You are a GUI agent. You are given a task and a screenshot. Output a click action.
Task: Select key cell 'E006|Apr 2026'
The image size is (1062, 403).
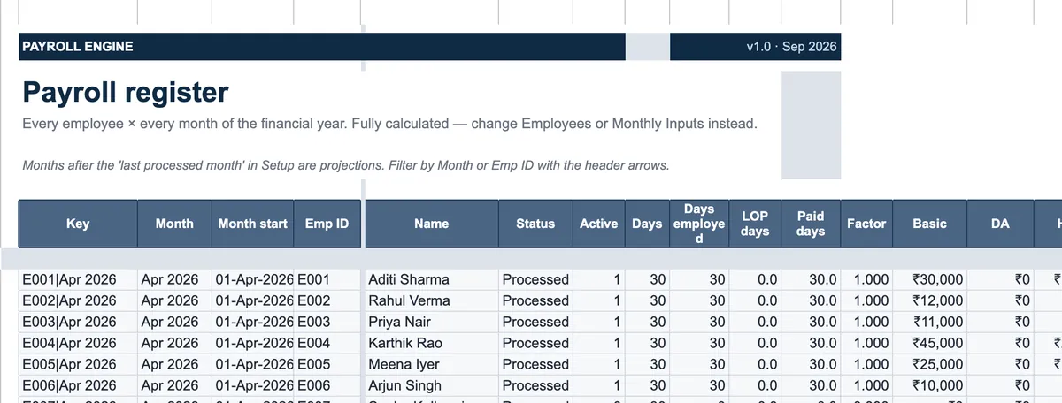pos(78,385)
